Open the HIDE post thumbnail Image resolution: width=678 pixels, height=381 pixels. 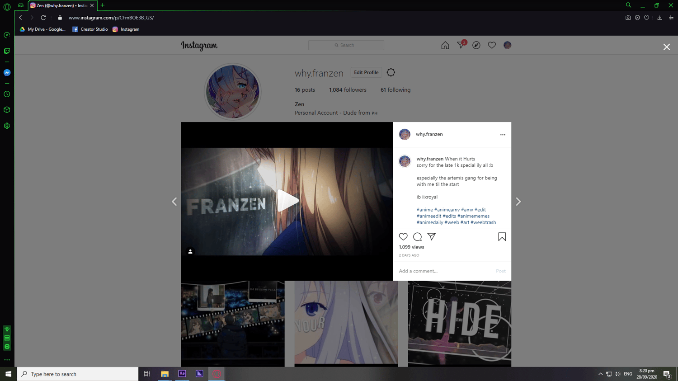459,324
